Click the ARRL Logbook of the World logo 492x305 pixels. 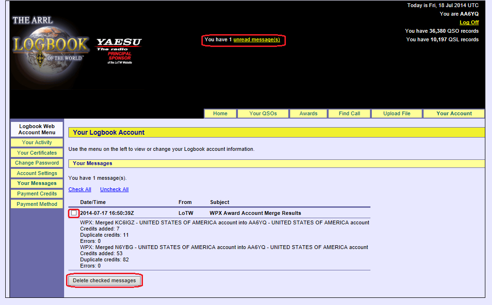point(50,45)
